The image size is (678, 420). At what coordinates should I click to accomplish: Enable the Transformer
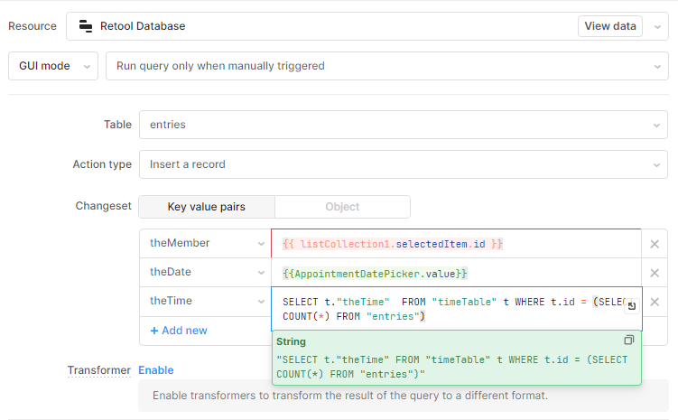(x=156, y=370)
